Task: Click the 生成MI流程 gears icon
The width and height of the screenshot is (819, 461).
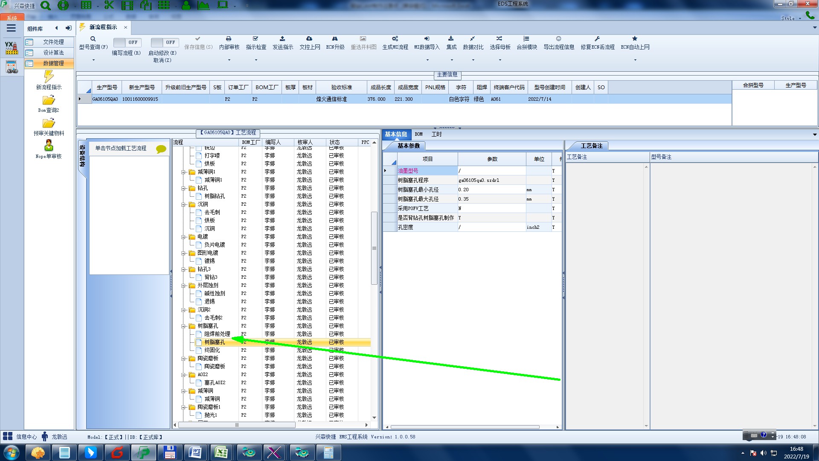Action: point(395,39)
